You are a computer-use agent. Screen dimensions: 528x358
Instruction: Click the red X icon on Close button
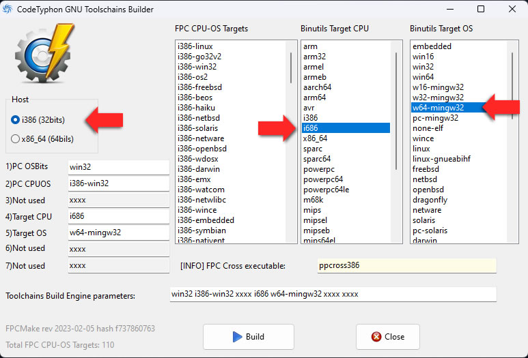coord(376,336)
